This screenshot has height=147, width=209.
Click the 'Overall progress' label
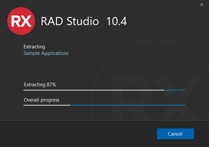click(x=42, y=100)
